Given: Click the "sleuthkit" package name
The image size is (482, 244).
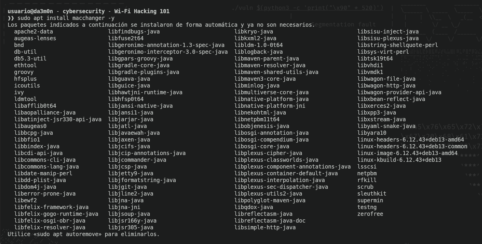Looking at the screenshot, I should pyautogui.click(x=372, y=194).
